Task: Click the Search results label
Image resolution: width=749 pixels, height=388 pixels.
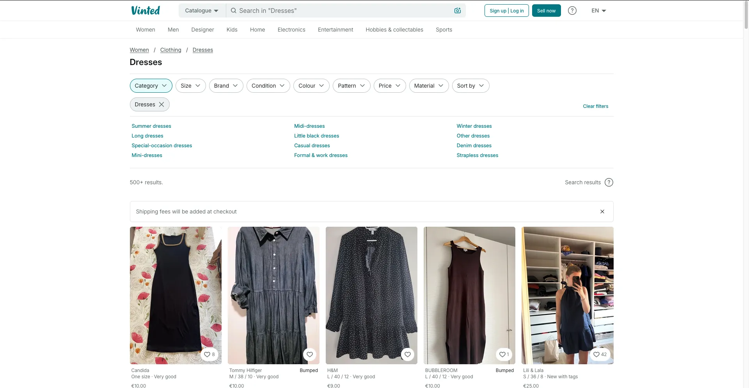Action: (x=583, y=182)
